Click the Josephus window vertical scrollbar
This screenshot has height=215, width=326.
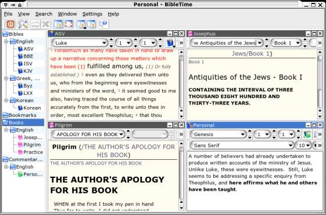(320, 84)
